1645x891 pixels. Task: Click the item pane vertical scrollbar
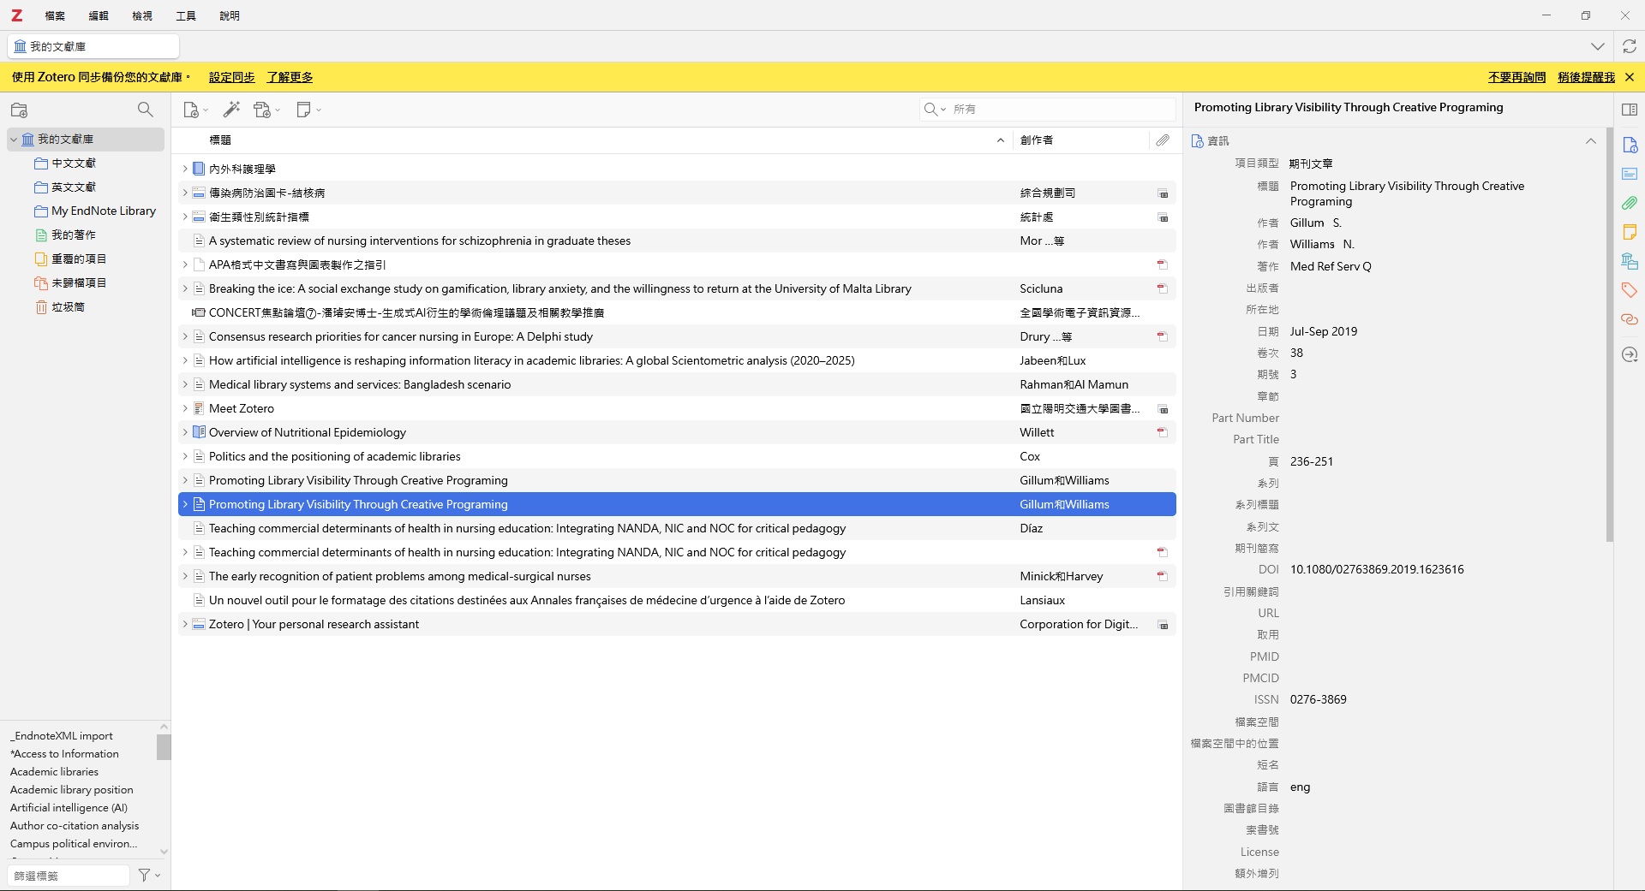[x=1609, y=334]
